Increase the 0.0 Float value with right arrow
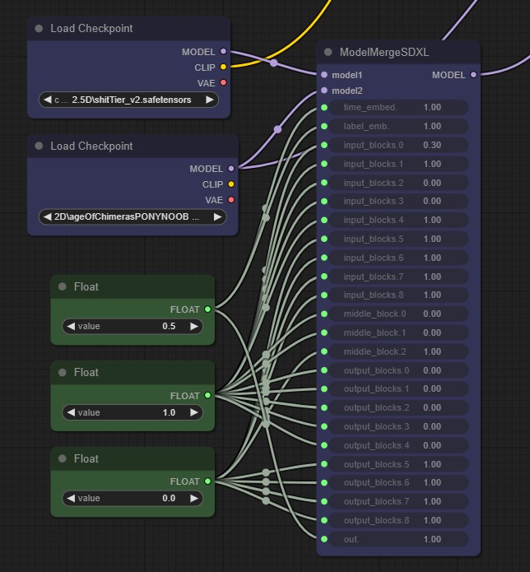Viewport: 530px width, 572px height. tap(194, 498)
